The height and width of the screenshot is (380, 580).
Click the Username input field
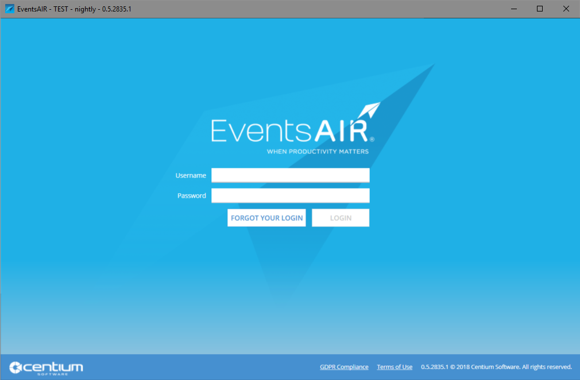point(291,175)
